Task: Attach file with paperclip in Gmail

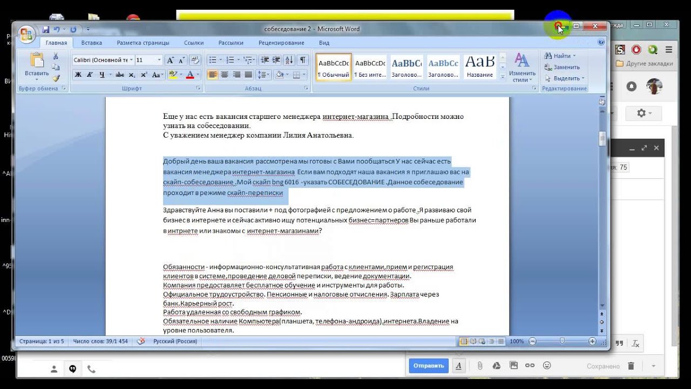Action: 479,366
